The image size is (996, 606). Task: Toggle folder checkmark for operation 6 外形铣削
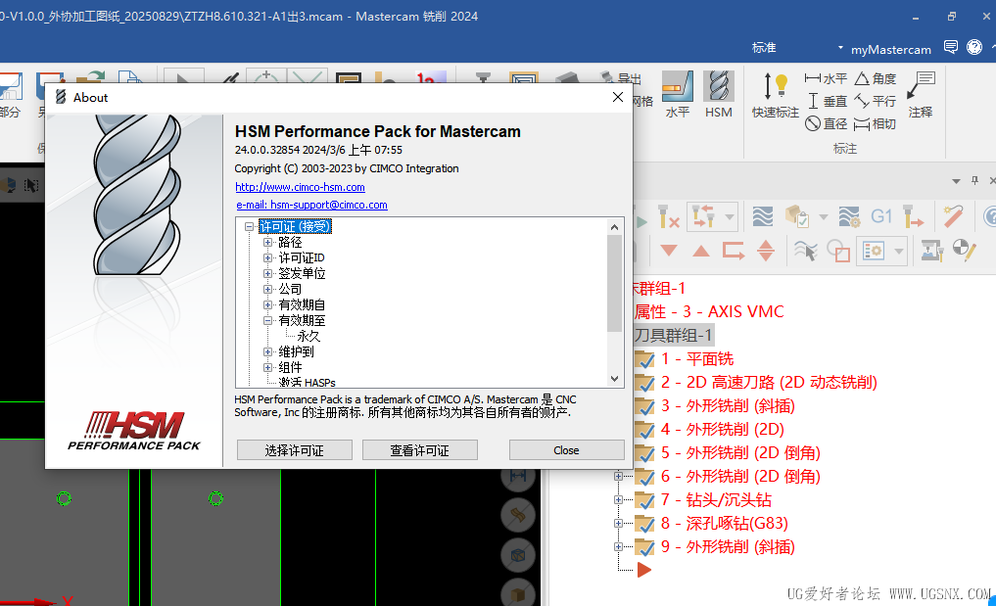pos(644,477)
